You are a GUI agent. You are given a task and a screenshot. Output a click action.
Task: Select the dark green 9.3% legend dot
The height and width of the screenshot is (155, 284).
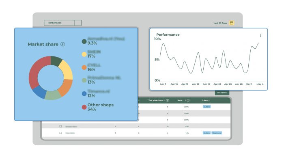tap(84, 41)
